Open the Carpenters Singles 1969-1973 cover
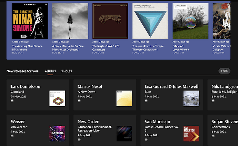 110,21
